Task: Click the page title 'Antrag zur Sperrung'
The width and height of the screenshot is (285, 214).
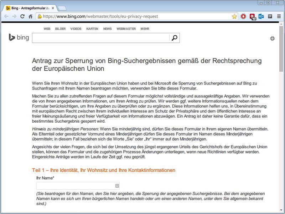Action: coord(147,65)
